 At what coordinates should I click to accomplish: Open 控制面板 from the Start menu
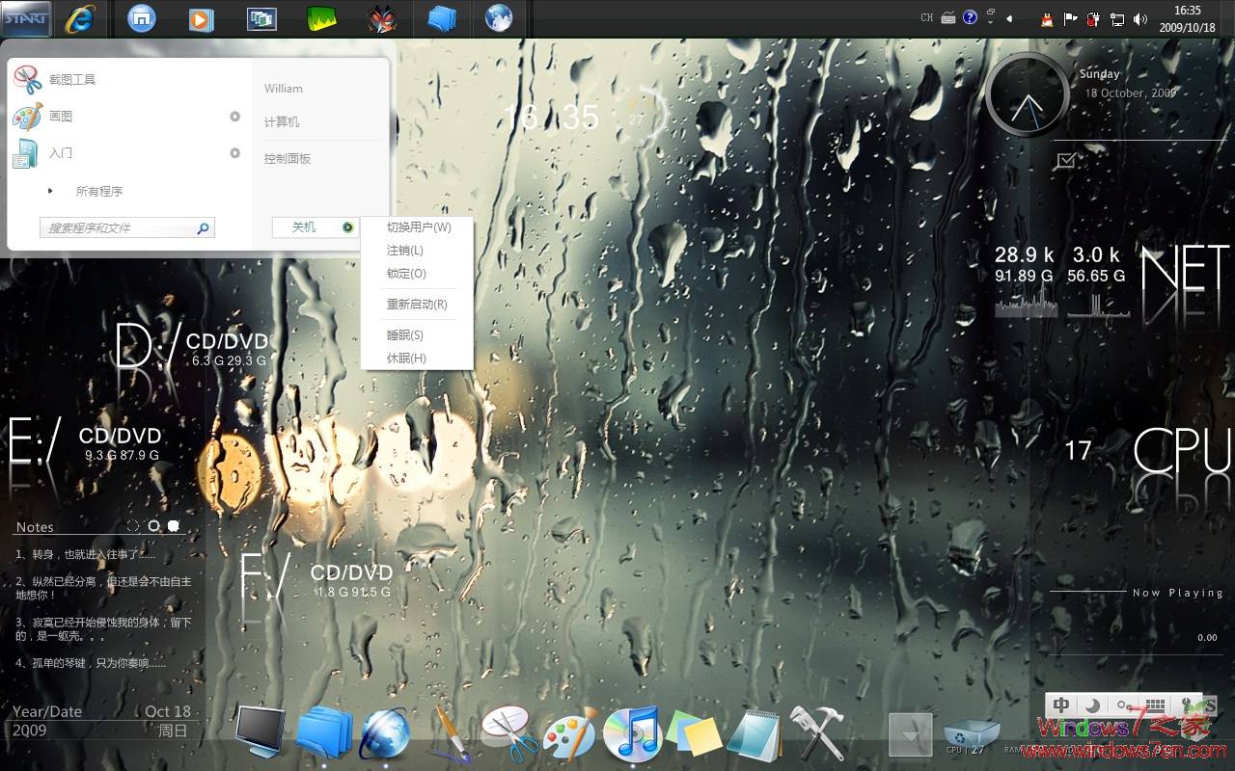pyautogui.click(x=288, y=158)
